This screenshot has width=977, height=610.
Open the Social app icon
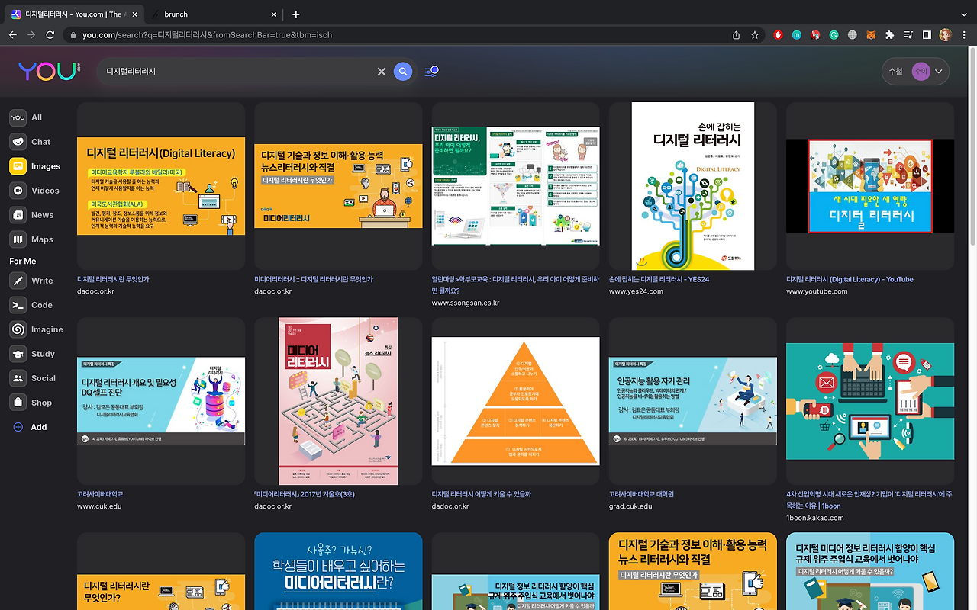click(18, 378)
